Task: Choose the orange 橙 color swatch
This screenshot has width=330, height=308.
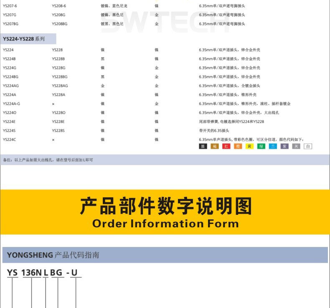Action: 238,146
